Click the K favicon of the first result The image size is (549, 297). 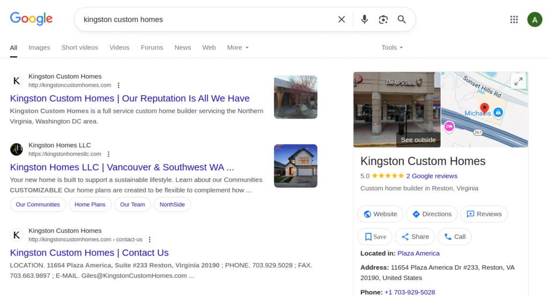pos(17,81)
